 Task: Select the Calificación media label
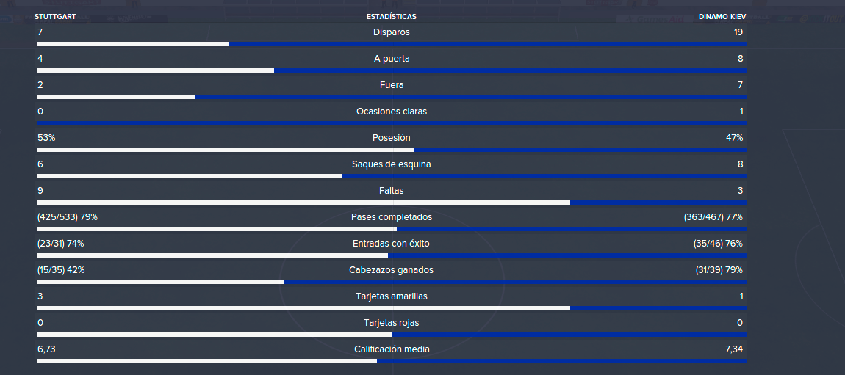(391, 349)
